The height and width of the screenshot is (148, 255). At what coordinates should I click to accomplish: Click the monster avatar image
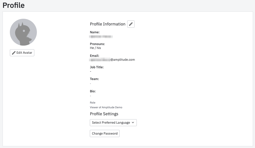(23, 32)
